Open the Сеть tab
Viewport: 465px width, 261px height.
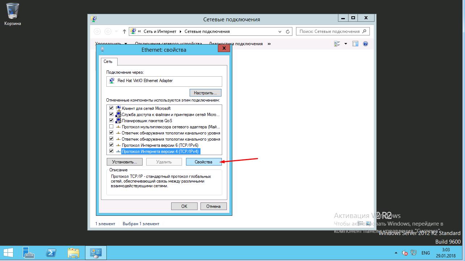tap(108, 61)
